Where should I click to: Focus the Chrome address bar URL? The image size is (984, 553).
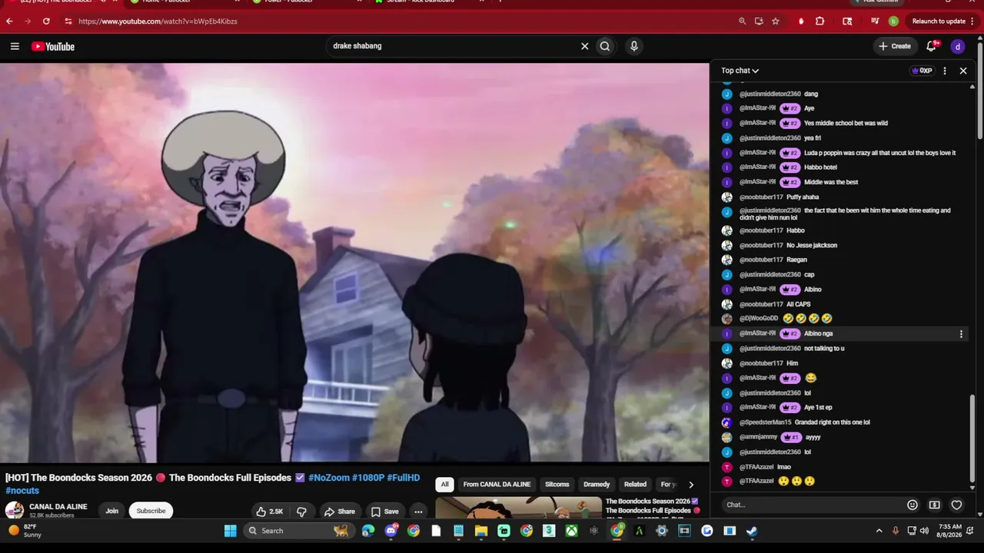point(158,22)
